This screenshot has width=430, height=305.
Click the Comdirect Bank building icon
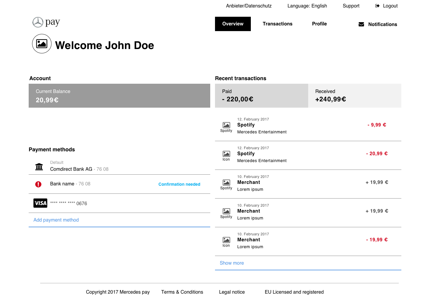(x=39, y=167)
